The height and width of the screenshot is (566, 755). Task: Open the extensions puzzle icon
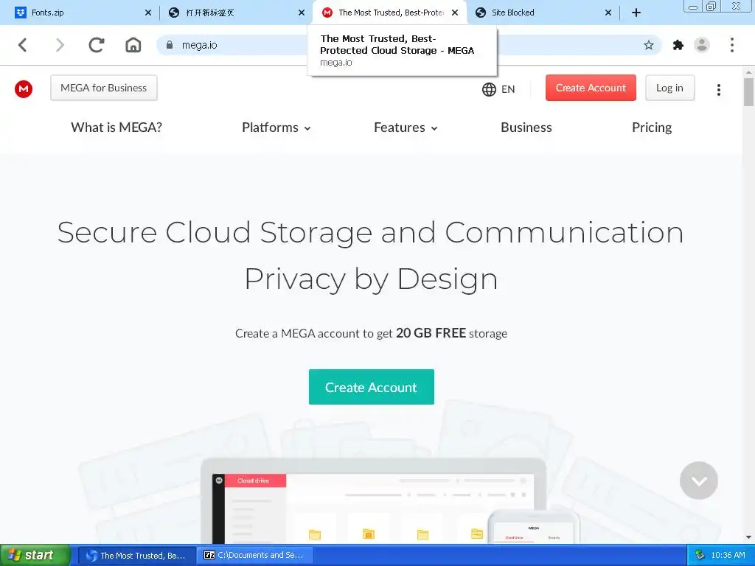click(678, 45)
